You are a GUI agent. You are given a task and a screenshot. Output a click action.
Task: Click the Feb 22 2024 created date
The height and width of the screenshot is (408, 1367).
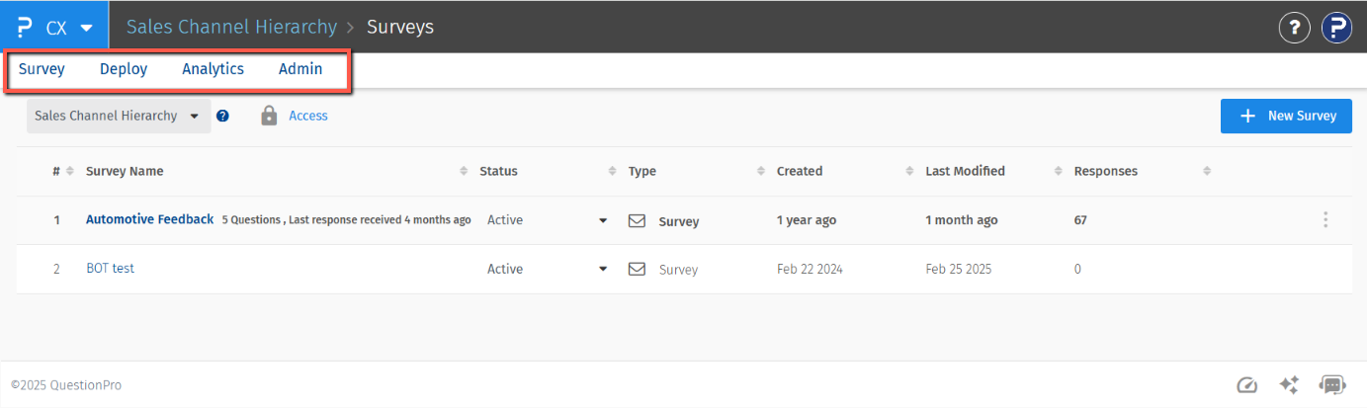click(810, 269)
